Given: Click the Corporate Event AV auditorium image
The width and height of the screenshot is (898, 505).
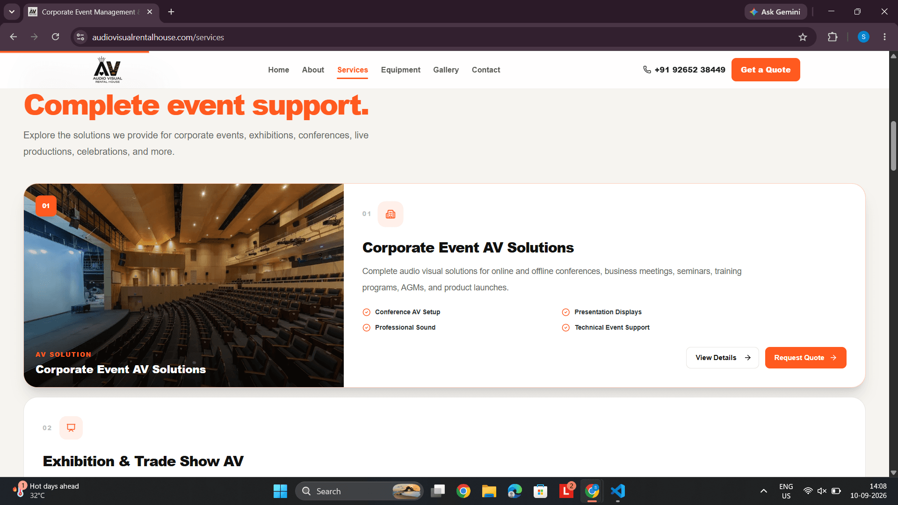Looking at the screenshot, I should [x=184, y=285].
